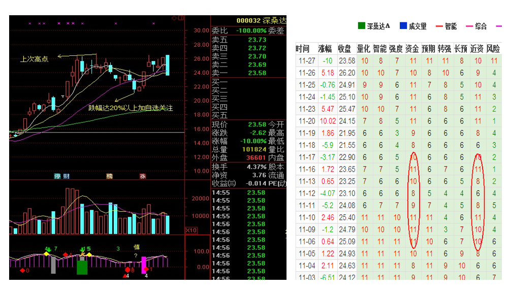Image resolution: width=509 pixels, height=291 pixels.
Task: Click the green block in the indicator panel
Action: pos(82,268)
